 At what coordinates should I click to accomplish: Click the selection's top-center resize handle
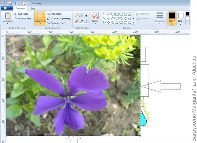[x=73, y=35]
